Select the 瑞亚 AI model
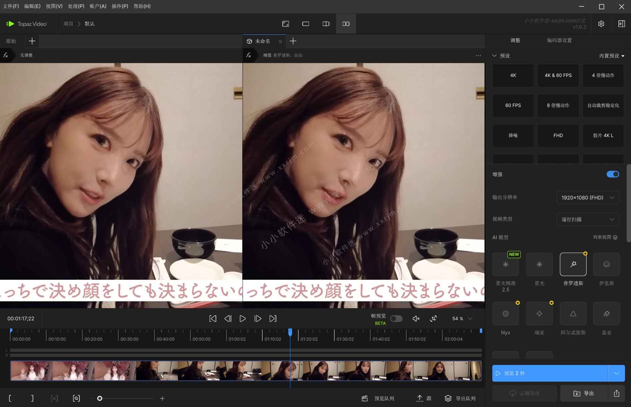The width and height of the screenshot is (631, 407). pos(539,314)
